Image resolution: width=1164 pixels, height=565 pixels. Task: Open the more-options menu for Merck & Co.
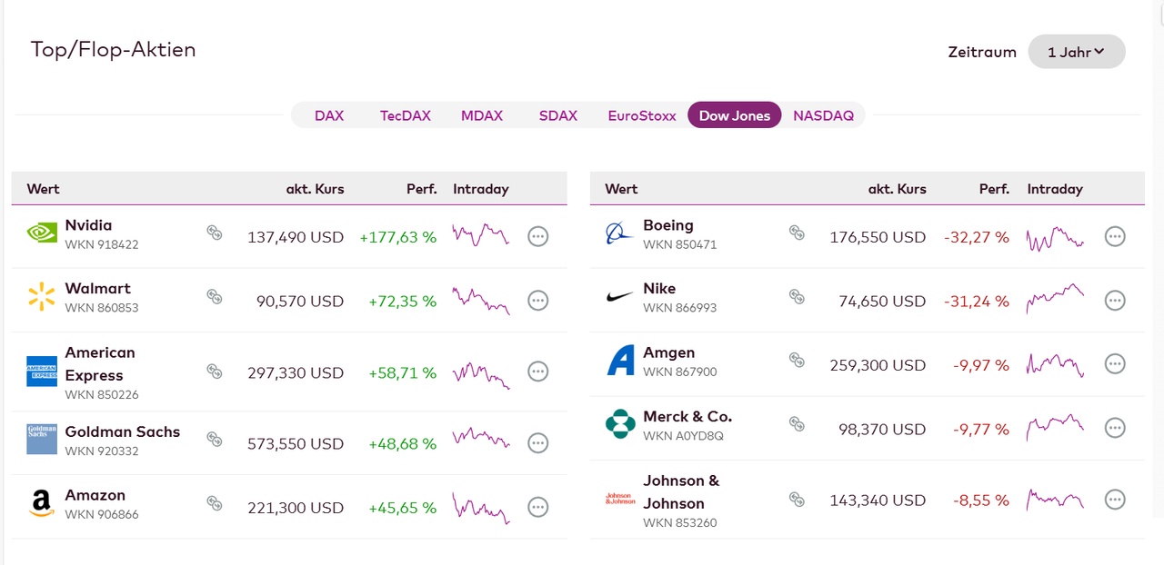[x=1115, y=428]
